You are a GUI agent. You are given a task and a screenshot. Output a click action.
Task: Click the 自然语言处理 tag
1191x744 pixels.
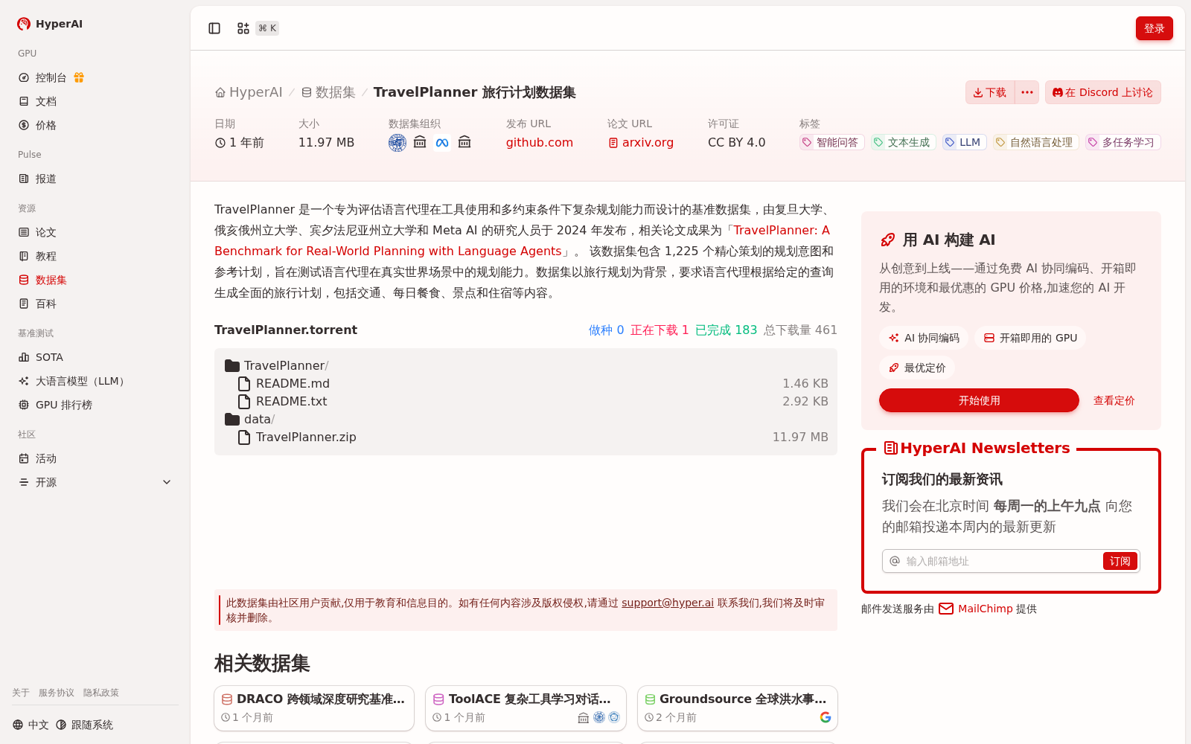[x=1035, y=142]
